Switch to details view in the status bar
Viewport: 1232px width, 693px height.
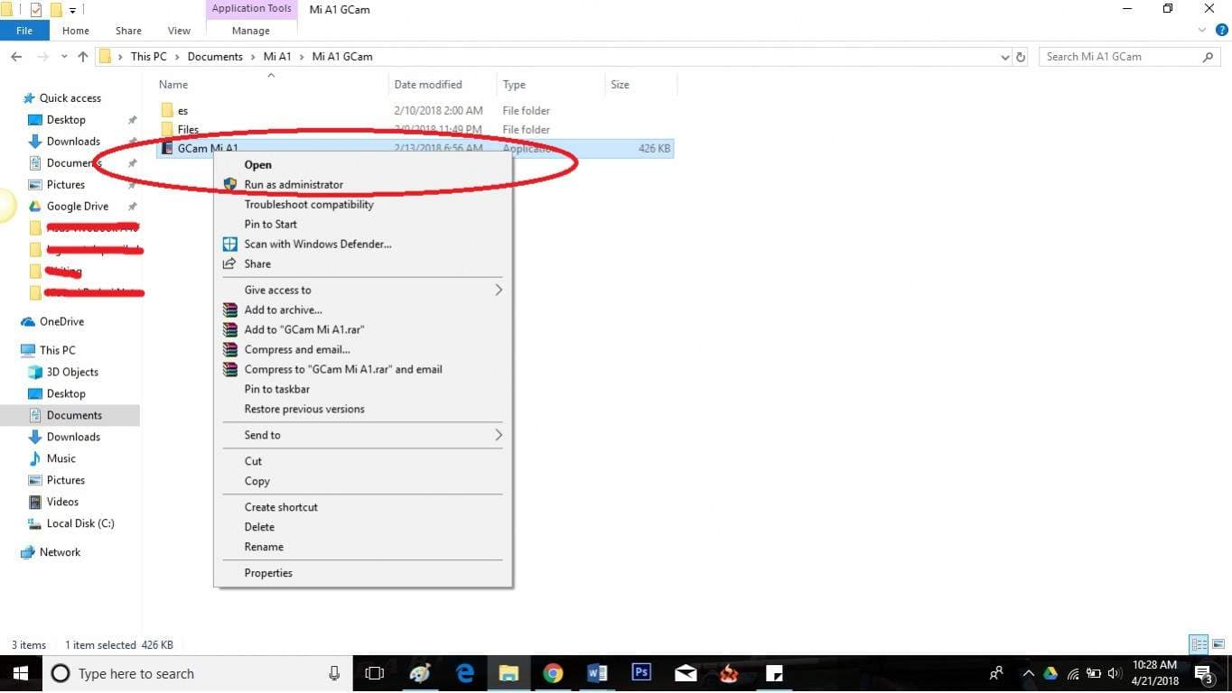pos(1199,644)
